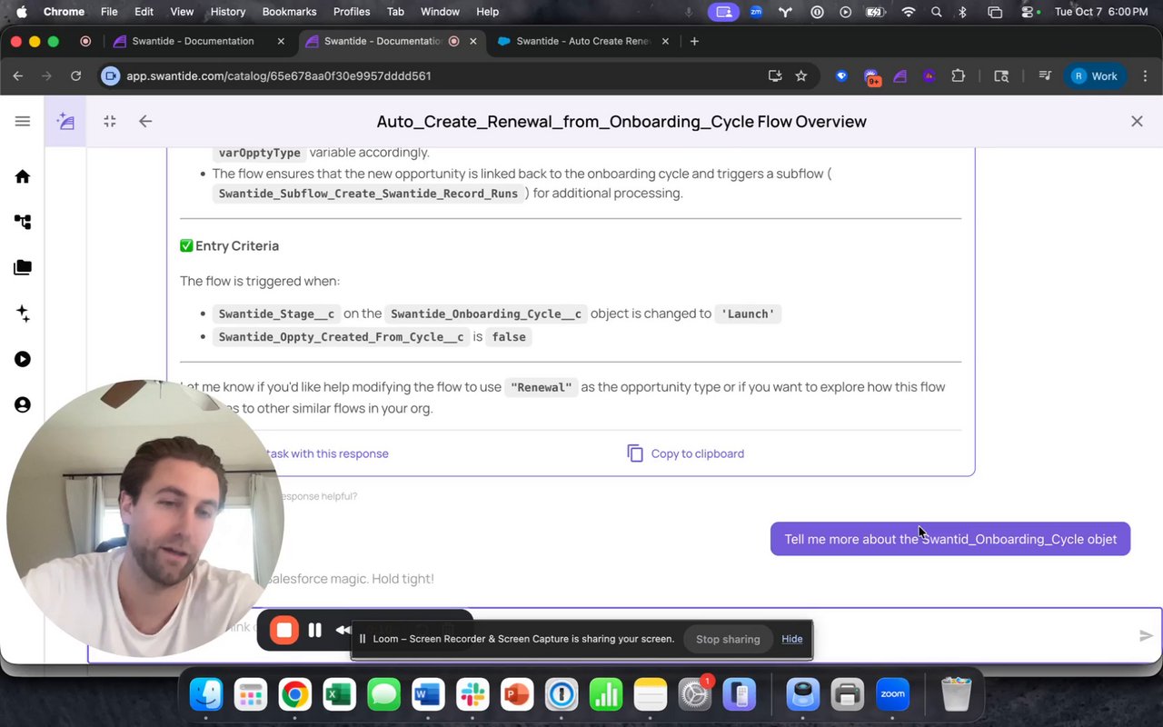
Task: Open extension with 9+ badge
Action: click(872, 77)
